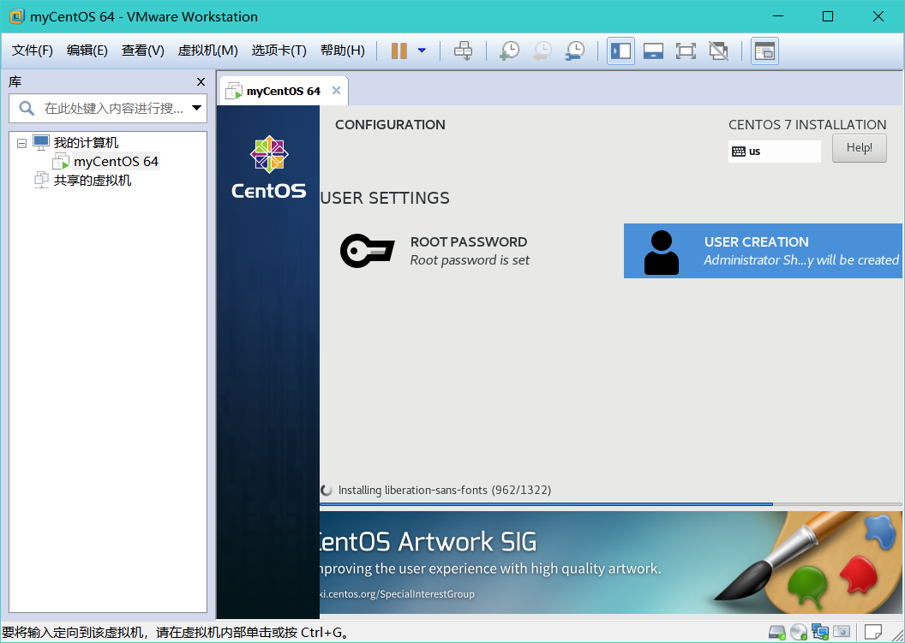The height and width of the screenshot is (643, 905).
Task: Click the installing packages spinner icon
Action: [327, 491]
